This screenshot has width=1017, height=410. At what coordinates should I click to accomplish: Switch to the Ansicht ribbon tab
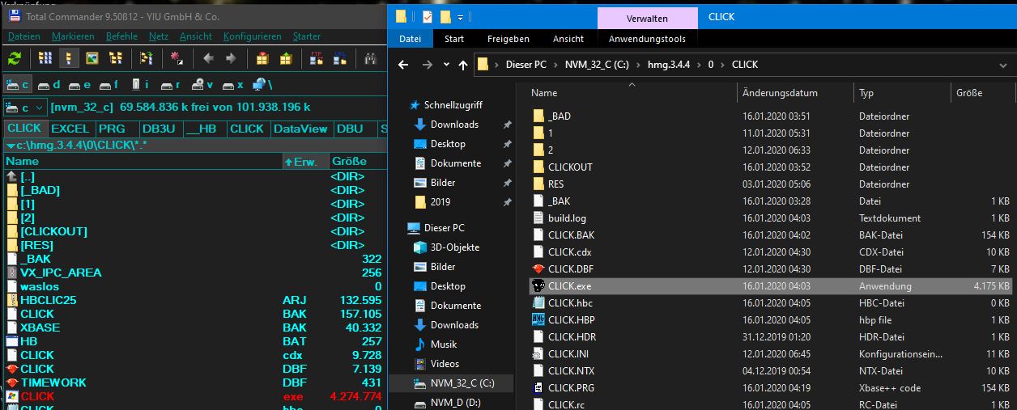(568, 39)
